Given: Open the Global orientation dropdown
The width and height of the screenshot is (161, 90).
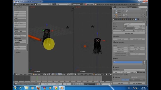Looking at the screenshot, I should point(65,74).
